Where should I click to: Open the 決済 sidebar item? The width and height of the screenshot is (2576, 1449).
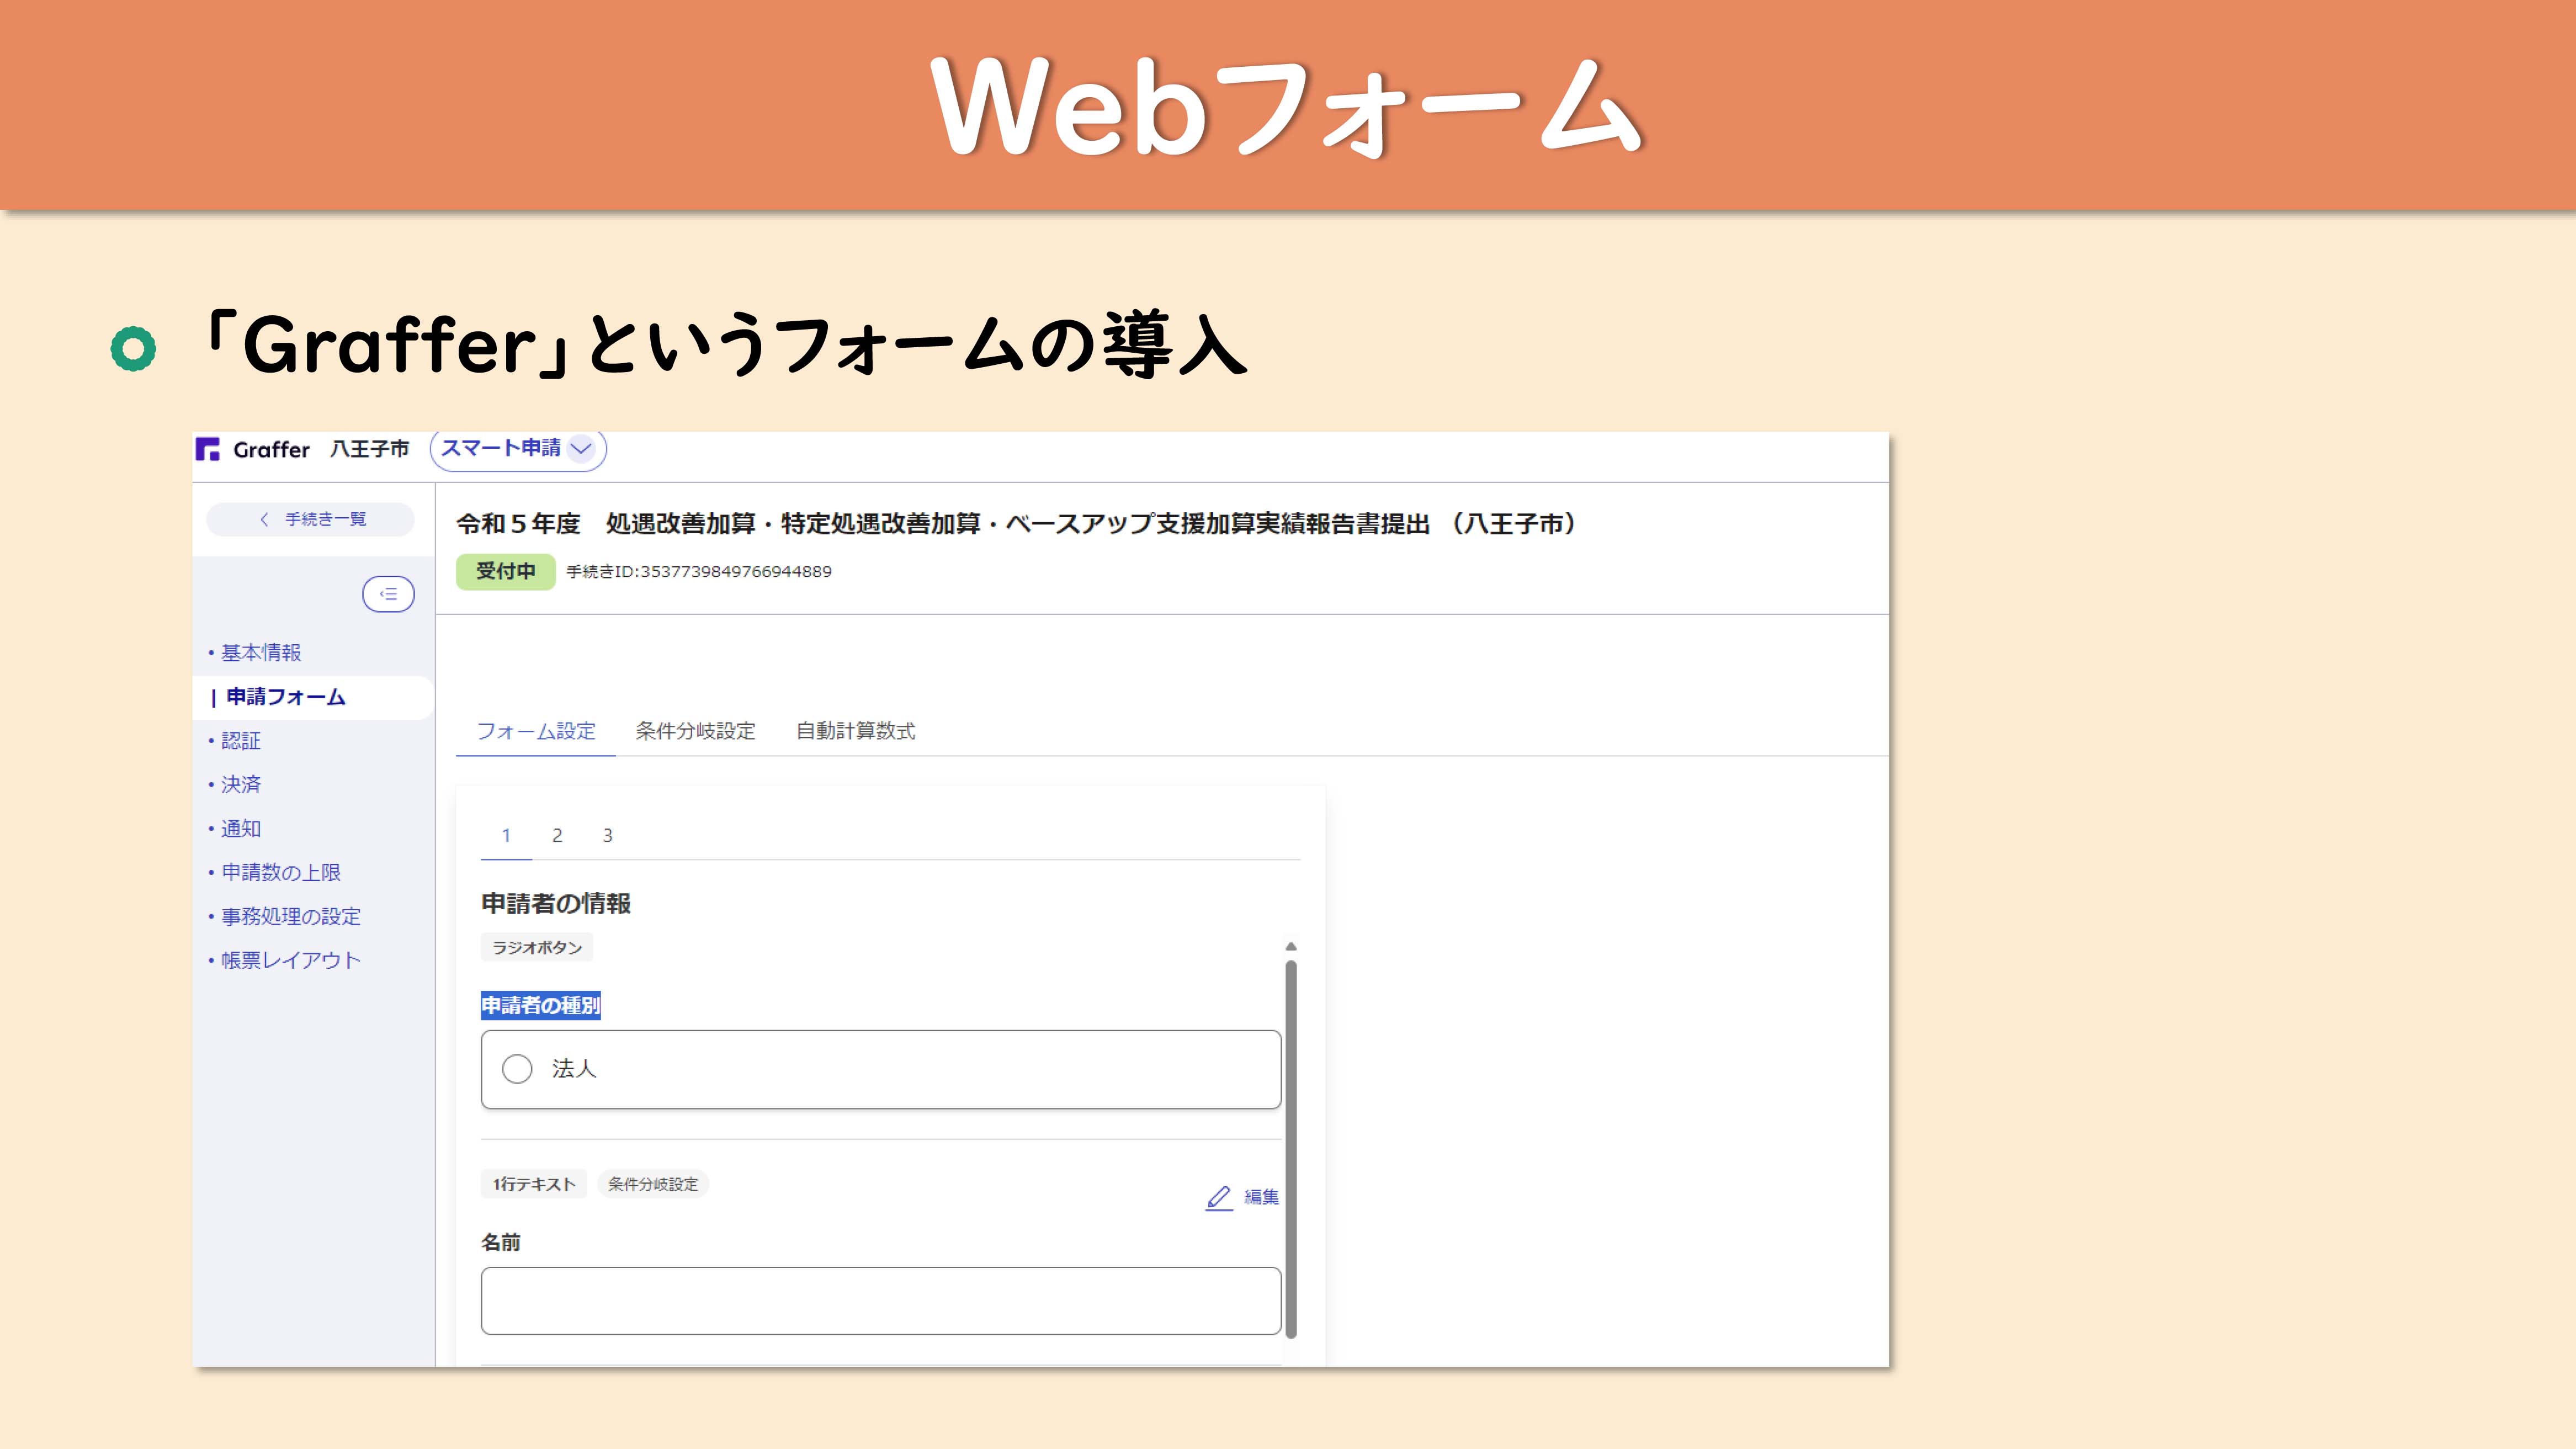click(240, 785)
